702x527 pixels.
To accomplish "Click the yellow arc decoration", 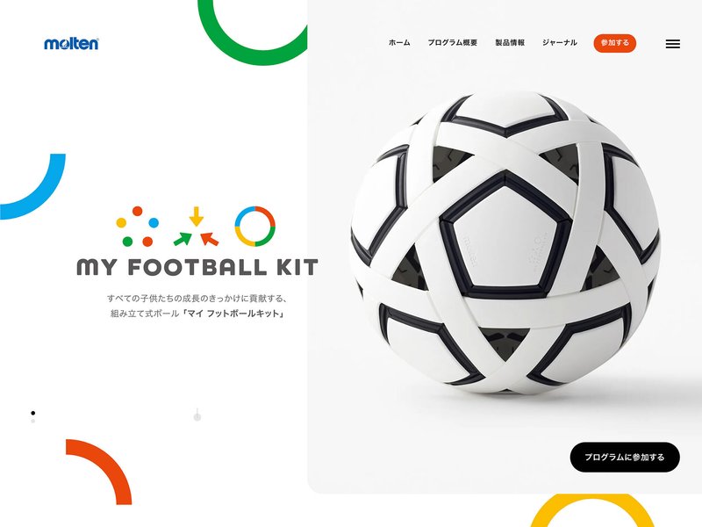I will (592, 511).
